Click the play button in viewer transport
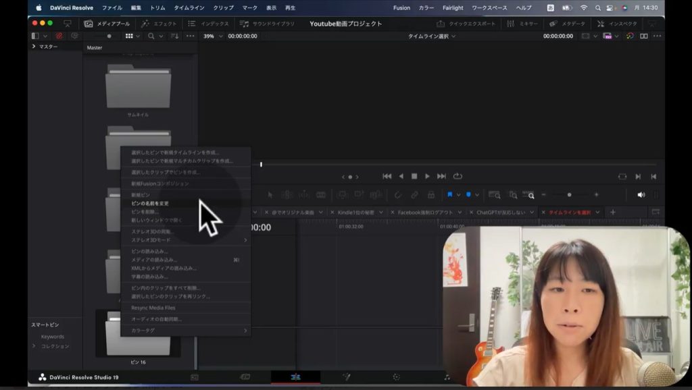Viewport: 692px width, 390px height. pos(427,176)
